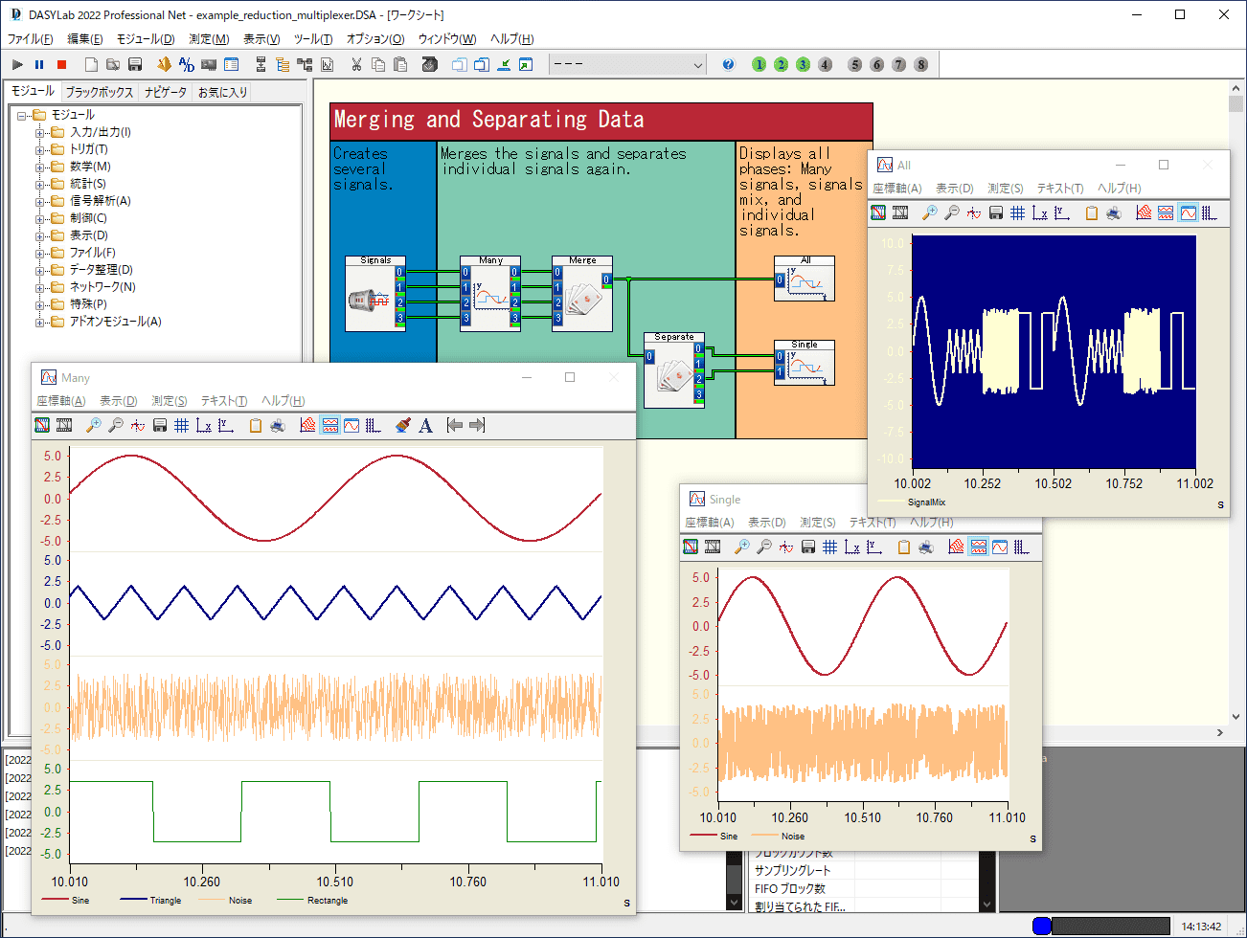Open the 編集(E) menu

(x=85, y=39)
